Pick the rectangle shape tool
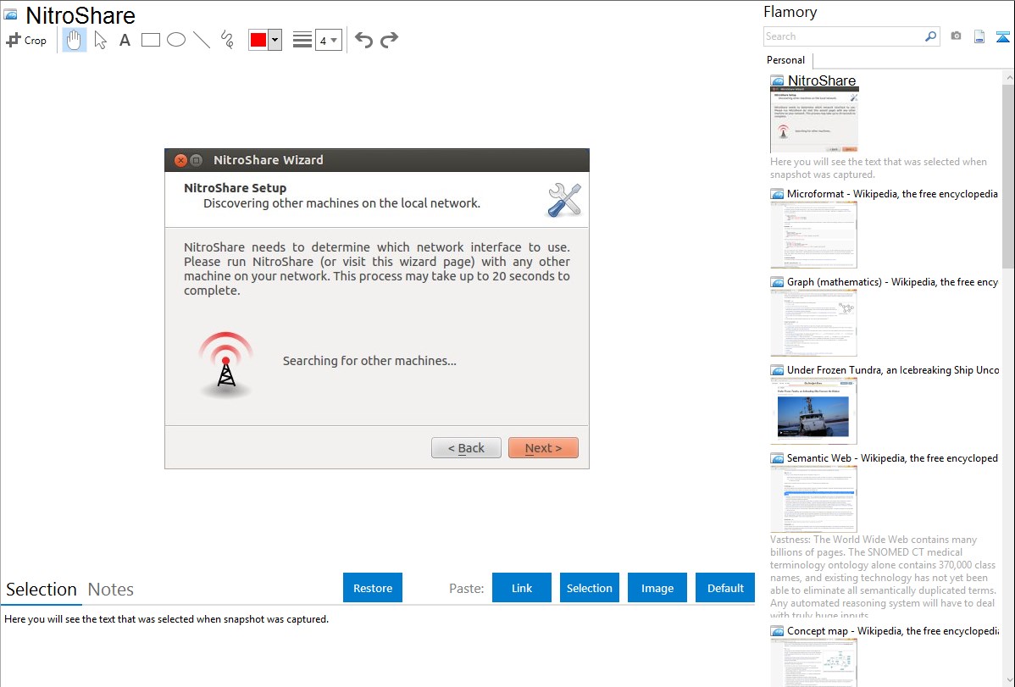The image size is (1015, 687). (x=150, y=40)
